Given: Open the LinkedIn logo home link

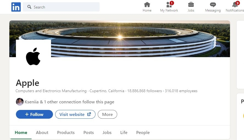Looking at the screenshot, I should click(x=16, y=7).
